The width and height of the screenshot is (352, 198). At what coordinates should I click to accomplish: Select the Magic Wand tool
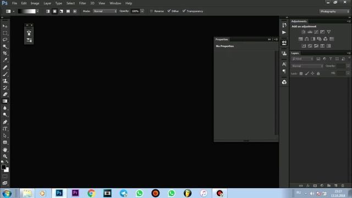pos(5,46)
